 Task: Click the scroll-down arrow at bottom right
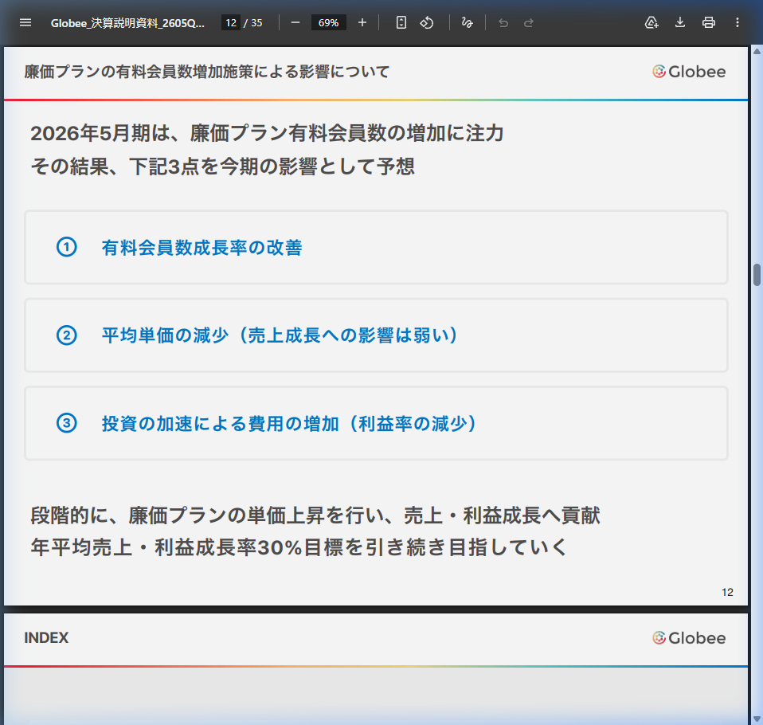coord(756,718)
